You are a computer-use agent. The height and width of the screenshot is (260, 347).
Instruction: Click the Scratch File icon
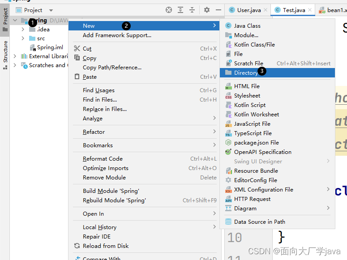tap(228, 63)
